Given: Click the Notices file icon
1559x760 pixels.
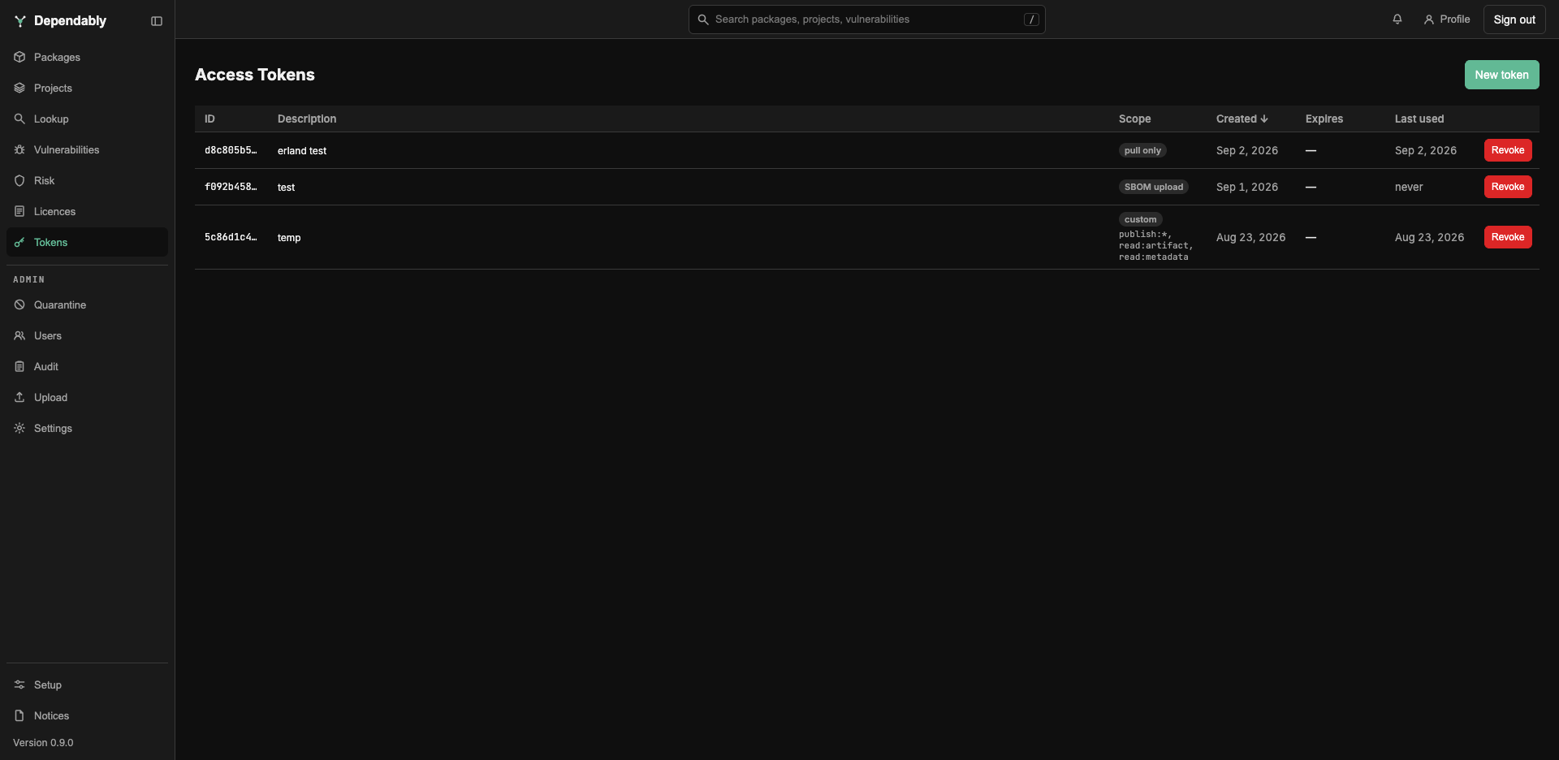Looking at the screenshot, I should [19, 716].
